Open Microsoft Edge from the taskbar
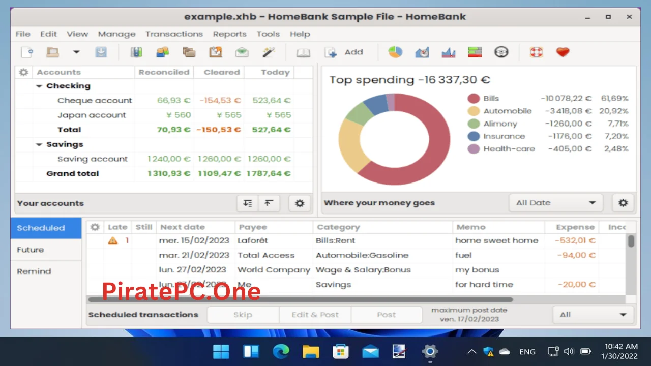 [x=281, y=351]
